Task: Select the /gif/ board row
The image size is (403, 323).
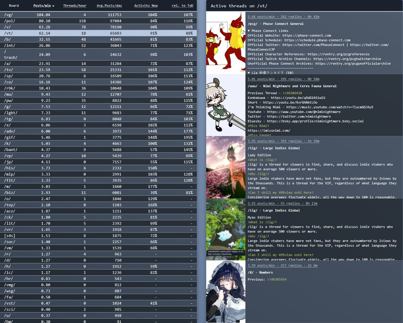Action: click(98, 137)
